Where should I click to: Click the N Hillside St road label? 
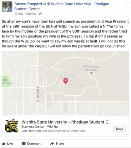[38, 94]
